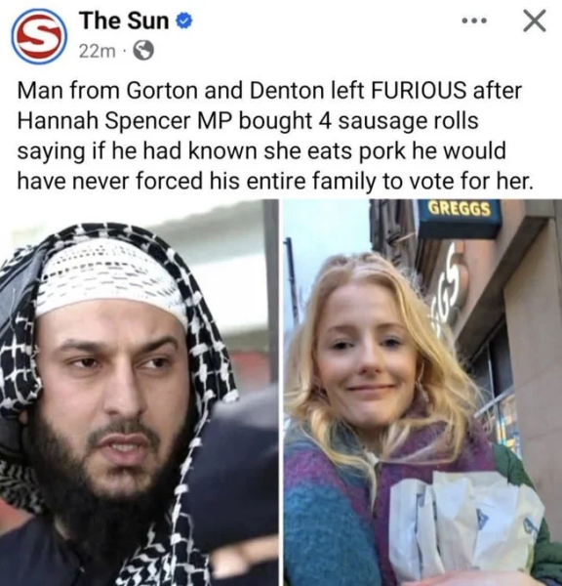The height and width of the screenshot is (586, 562).
Task: Open The Sun page name link
Action: 124,21
